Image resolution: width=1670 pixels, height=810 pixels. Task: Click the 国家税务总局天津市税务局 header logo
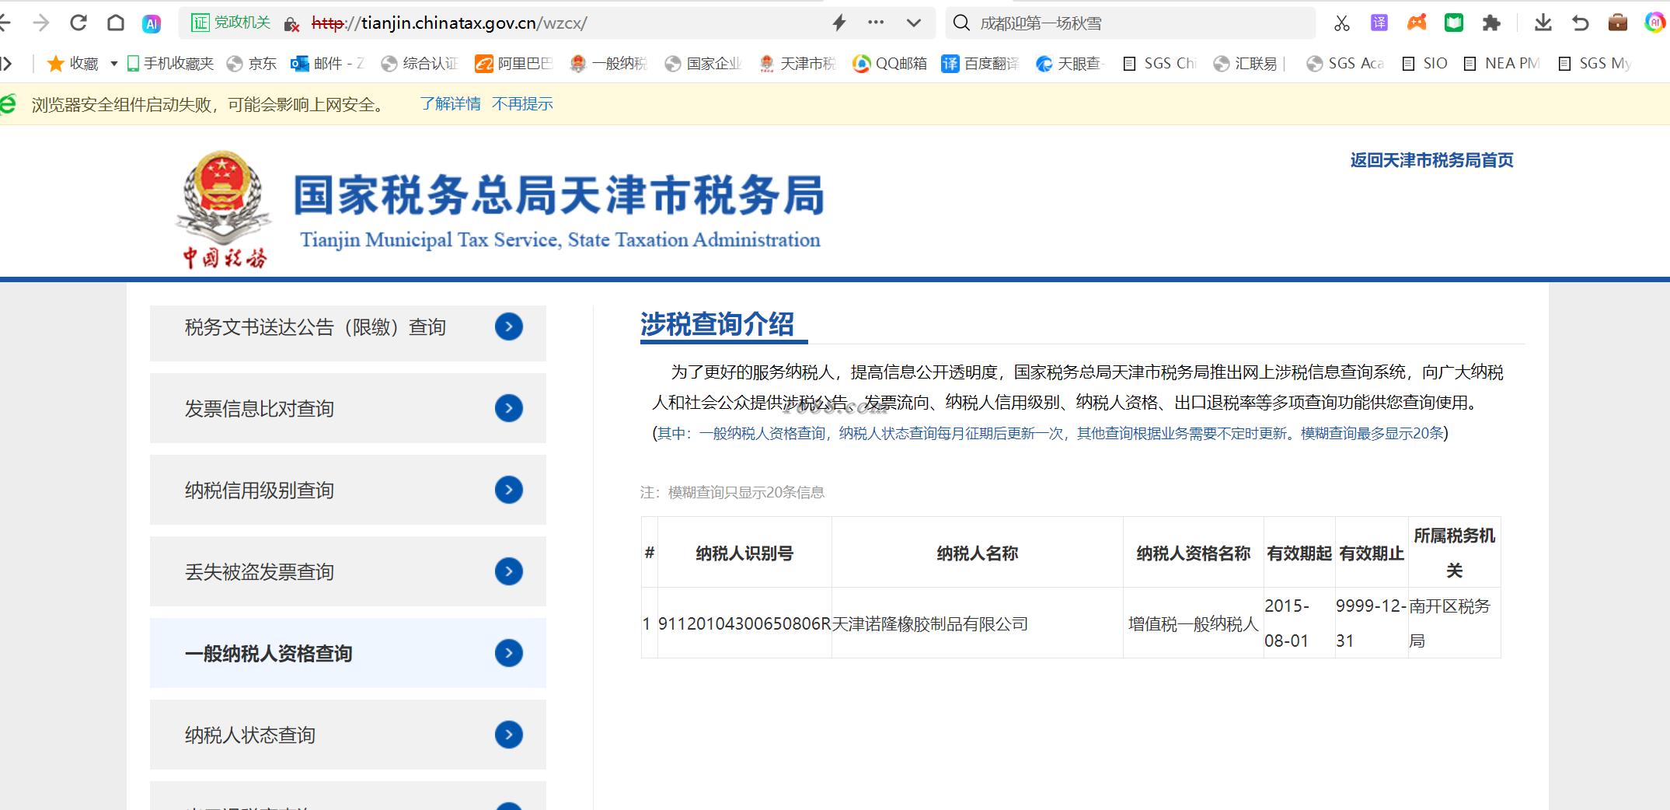click(x=499, y=210)
